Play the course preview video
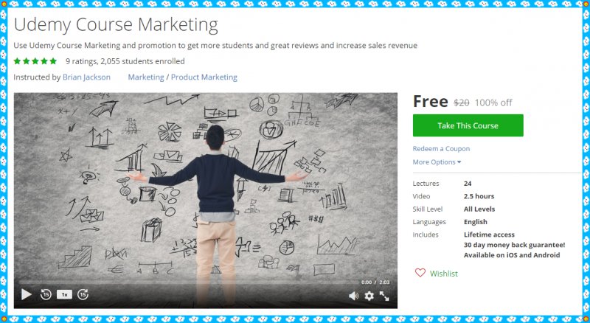 point(27,294)
